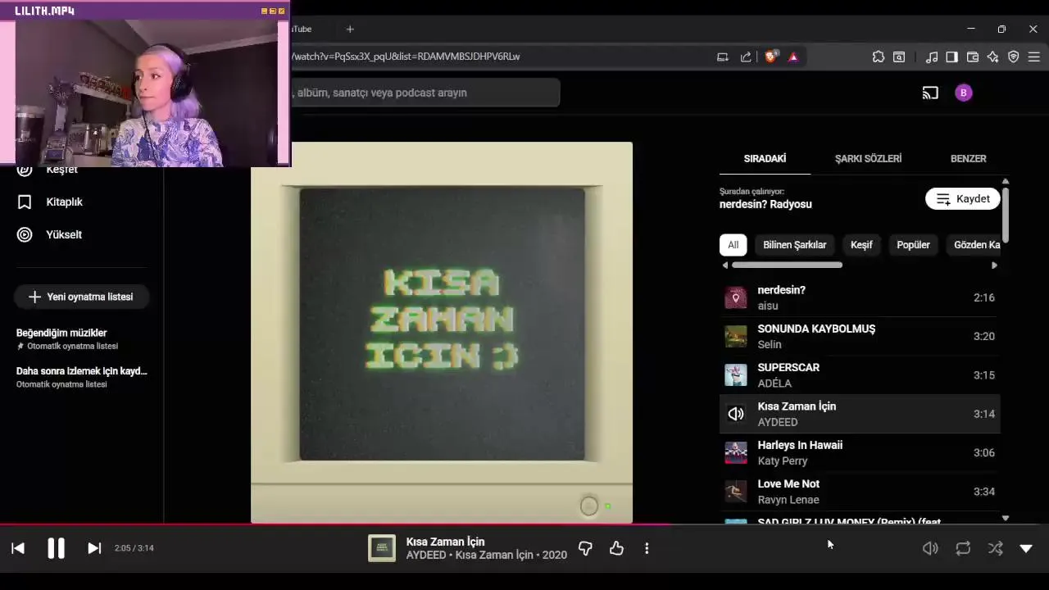Viewport: 1049px width, 590px height.
Task: Click the horizontal chip scrollbar thumb
Action: 787,265
